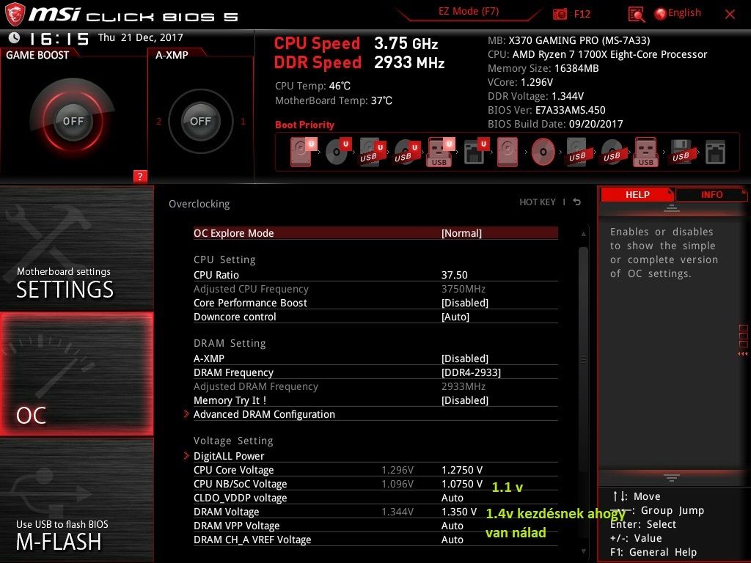Select the legacy USB key boot icon
The image size is (751, 563).
pos(646,152)
